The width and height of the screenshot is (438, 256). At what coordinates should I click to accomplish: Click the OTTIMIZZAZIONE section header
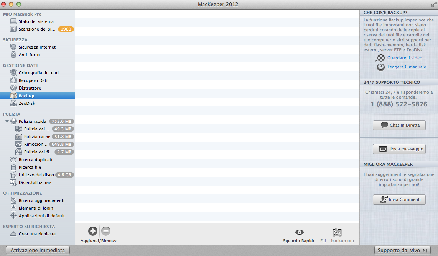pyautogui.click(x=22, y=193)
